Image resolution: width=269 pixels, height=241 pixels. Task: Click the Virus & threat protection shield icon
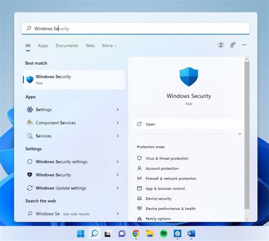[140, 158]
